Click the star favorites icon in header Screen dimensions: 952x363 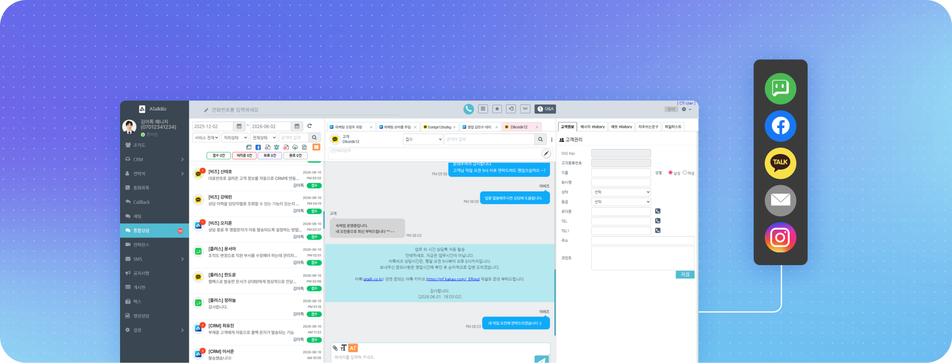[497, 109]
